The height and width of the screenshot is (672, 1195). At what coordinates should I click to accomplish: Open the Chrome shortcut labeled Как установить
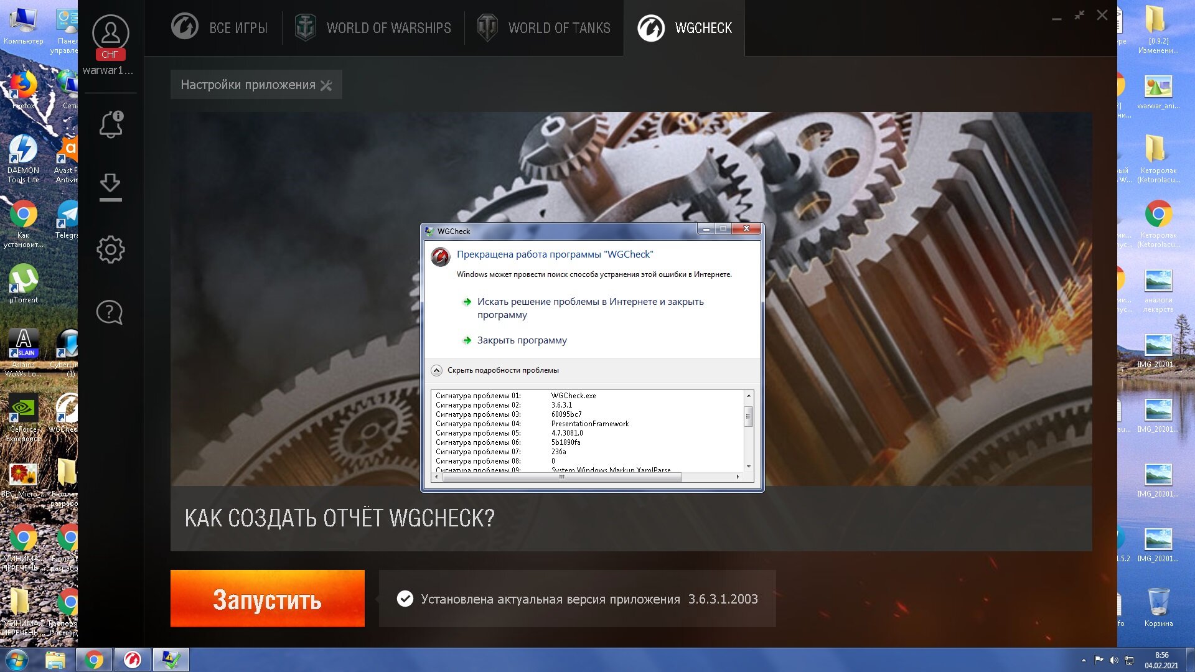point(23,224)
